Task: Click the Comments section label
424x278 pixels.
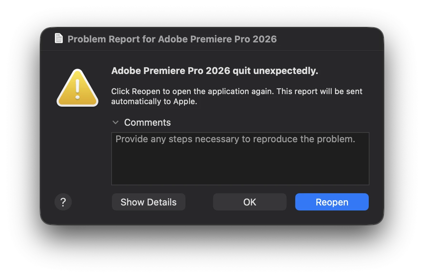Action: tap(147, 122)
